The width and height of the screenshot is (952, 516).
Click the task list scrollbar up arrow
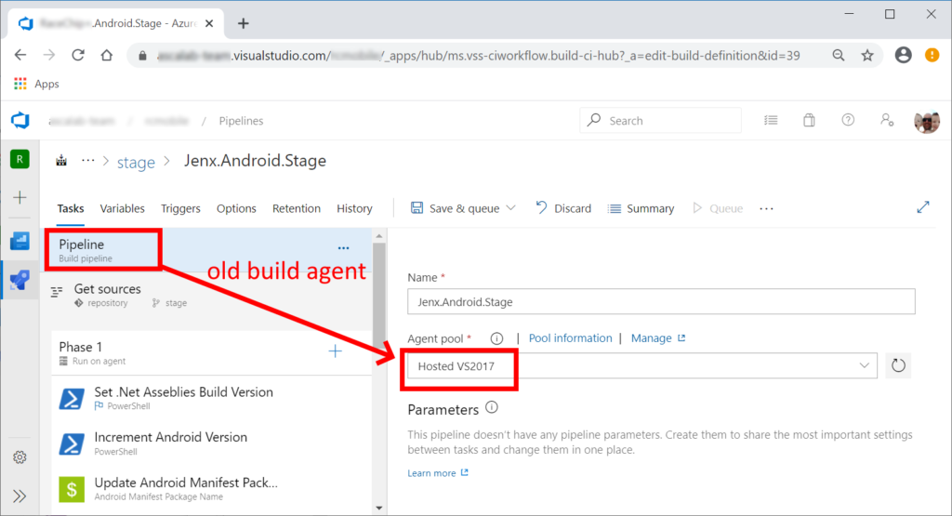click(x=379, y=235)
